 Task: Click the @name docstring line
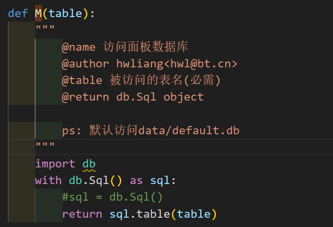[125, 47]
